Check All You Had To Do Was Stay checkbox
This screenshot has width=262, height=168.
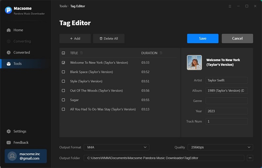tap(63, 109)
